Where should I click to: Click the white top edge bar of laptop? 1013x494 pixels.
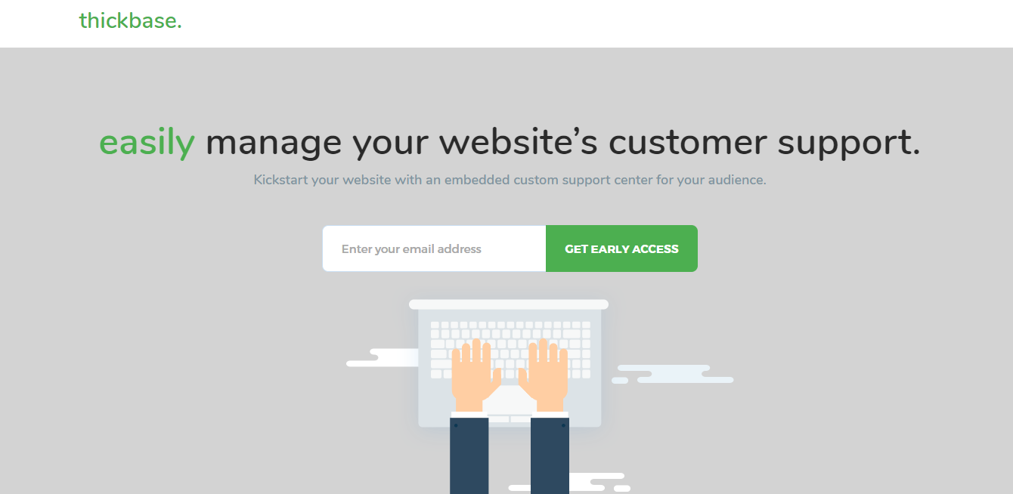[x=509, y=304]
